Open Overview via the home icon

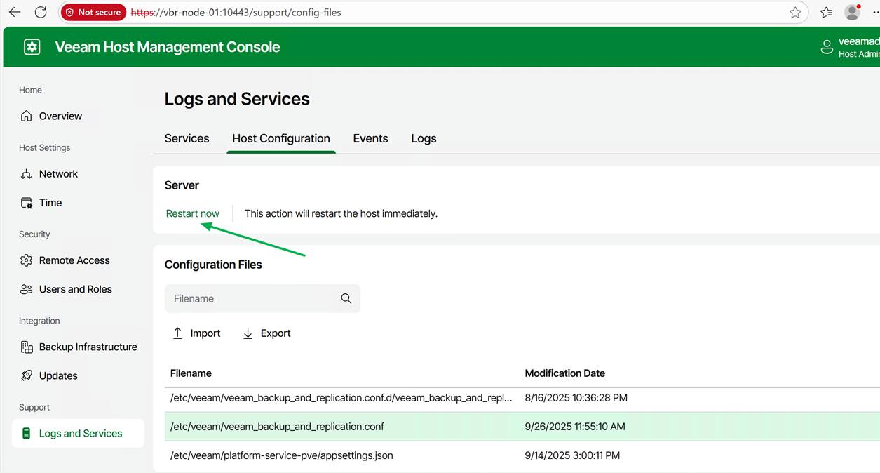pyautogui.click(x=27, y=116)
